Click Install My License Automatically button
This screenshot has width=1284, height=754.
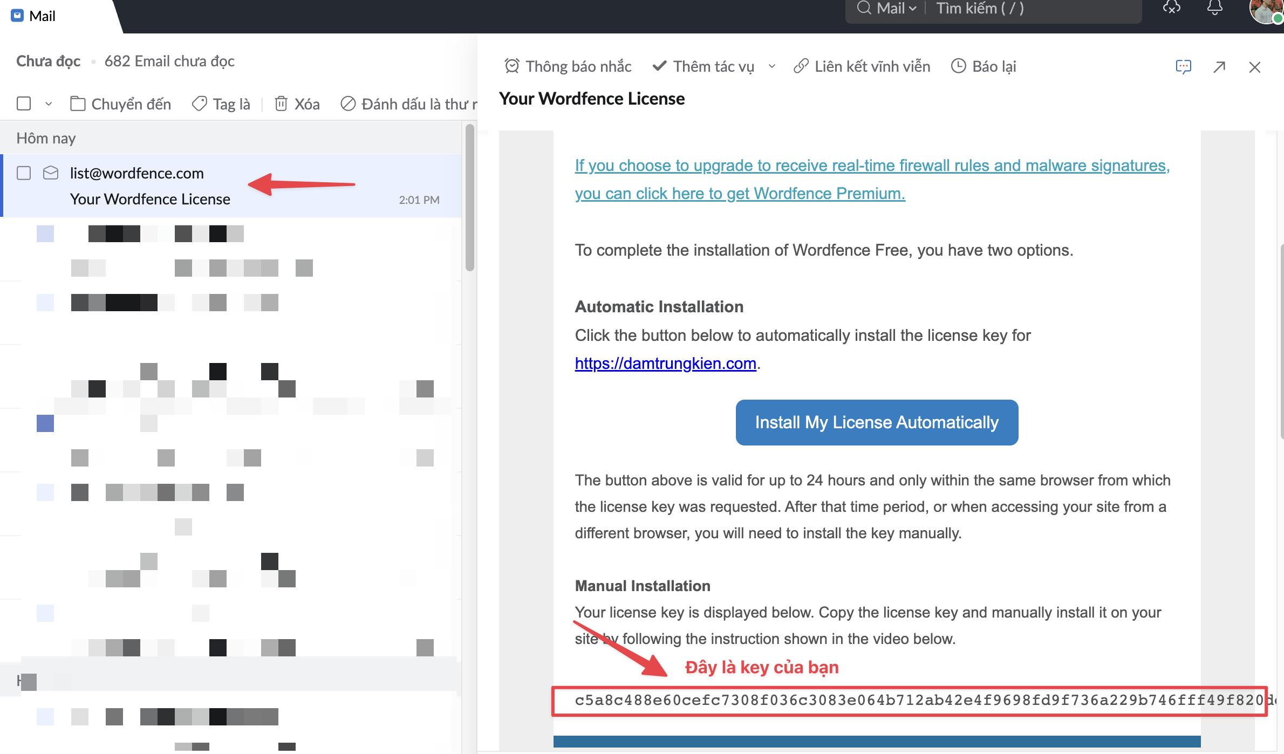pos(877,422)
